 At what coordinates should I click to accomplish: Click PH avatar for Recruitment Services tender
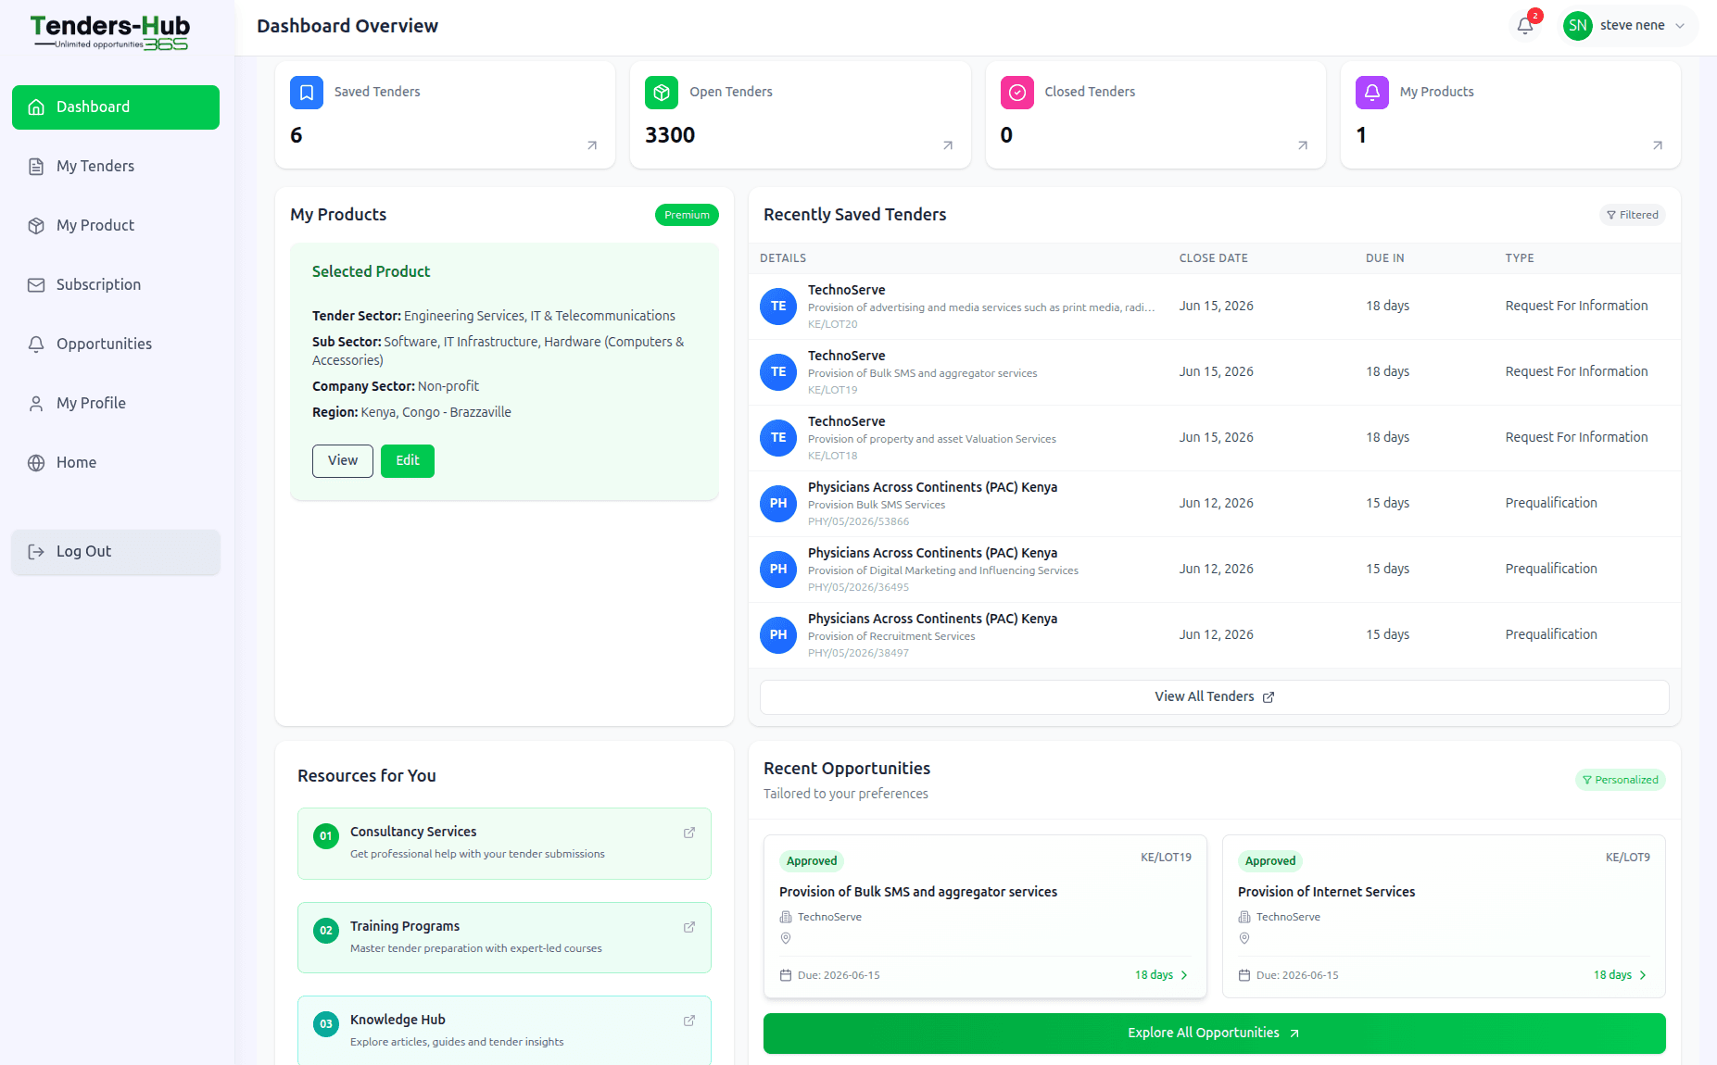click(778, 635)
